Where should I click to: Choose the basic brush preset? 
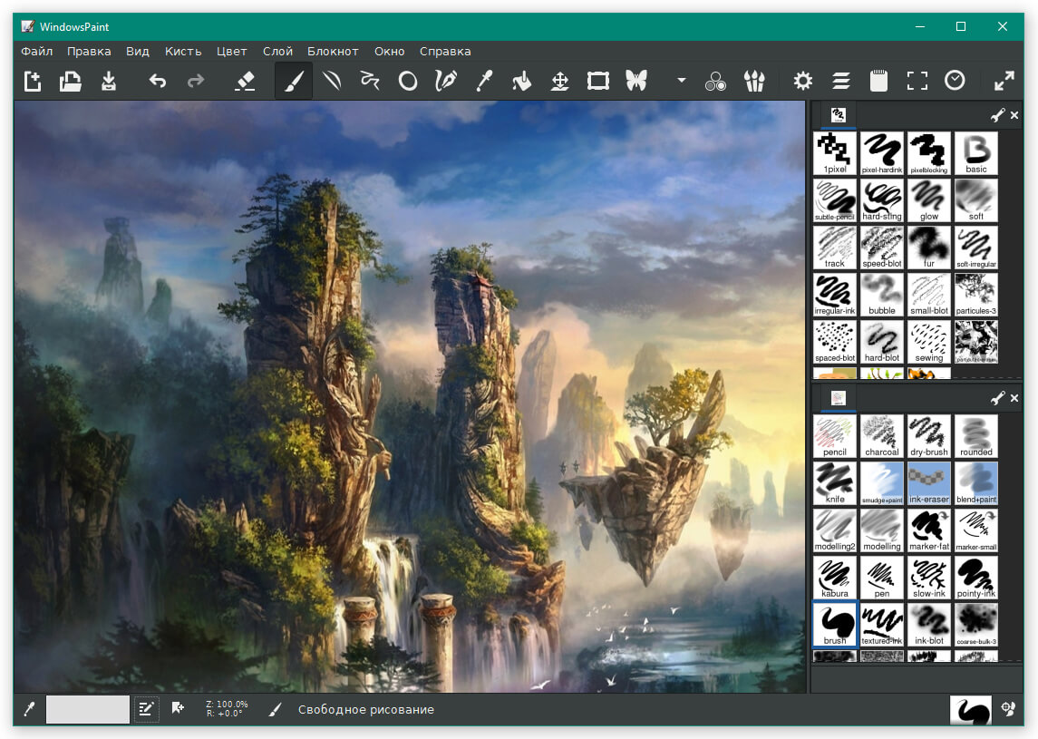(975, 153)
